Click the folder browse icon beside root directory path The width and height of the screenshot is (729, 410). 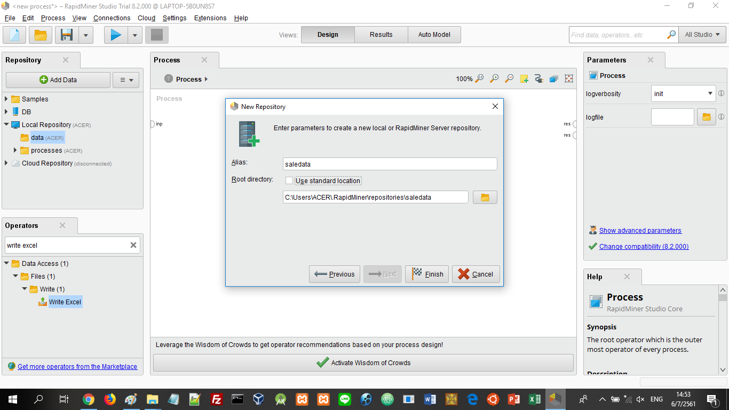485,198
